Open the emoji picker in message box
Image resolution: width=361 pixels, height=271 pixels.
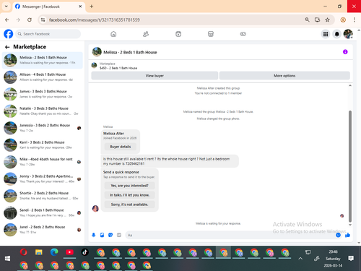point(338,235)
